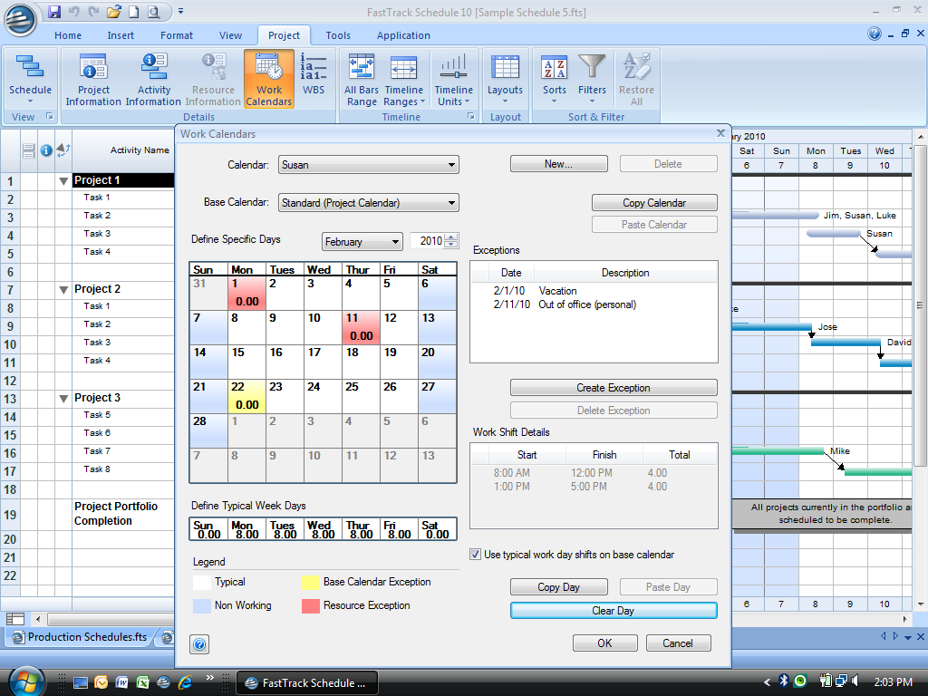This screenshot has width=928, height=696.
Task: Open Activity Information from the ribbon
Action: (153, 70)
